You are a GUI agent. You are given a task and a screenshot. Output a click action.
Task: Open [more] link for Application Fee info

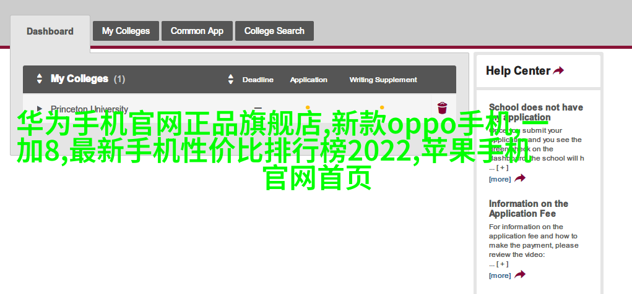click(x=500, y=275)
